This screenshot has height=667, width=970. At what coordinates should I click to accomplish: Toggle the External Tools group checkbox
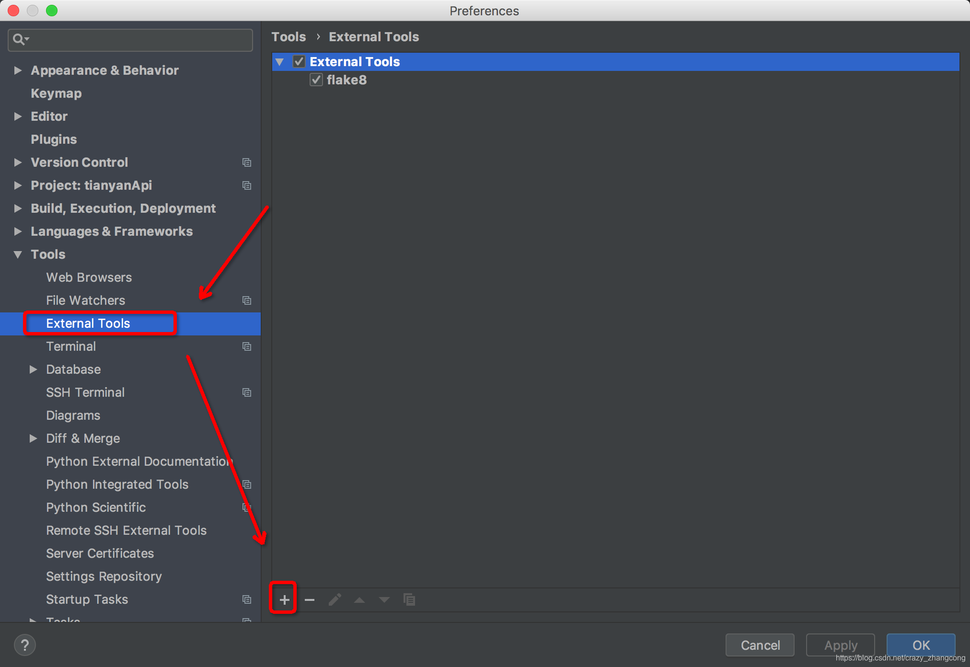(x=299, y=61)
